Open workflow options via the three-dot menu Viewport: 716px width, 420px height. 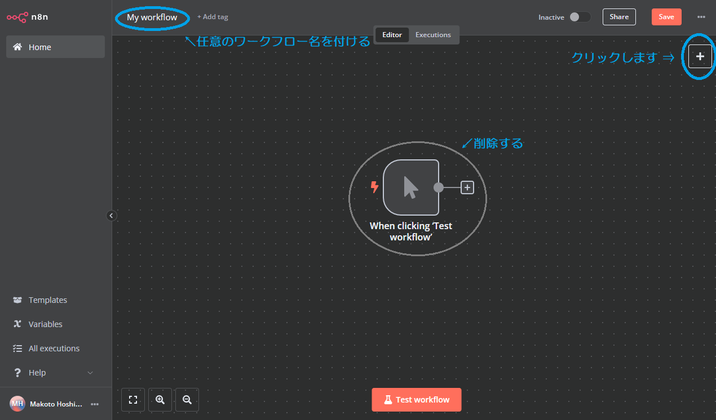(701, 17)
